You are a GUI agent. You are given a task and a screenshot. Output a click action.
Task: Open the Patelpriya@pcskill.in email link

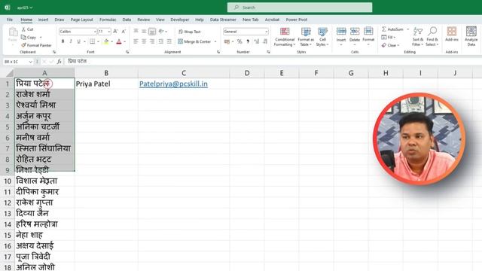[173, 84]
